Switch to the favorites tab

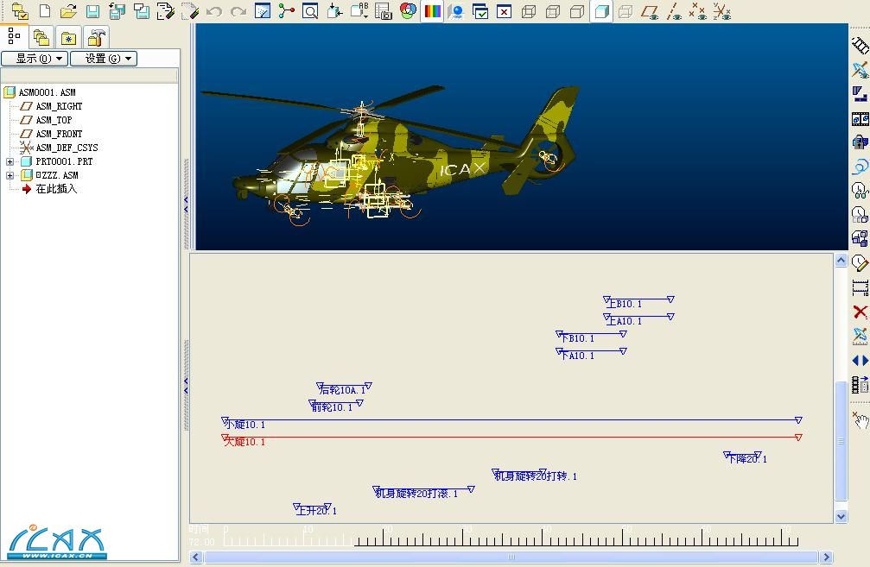click(x=68, y=37)
